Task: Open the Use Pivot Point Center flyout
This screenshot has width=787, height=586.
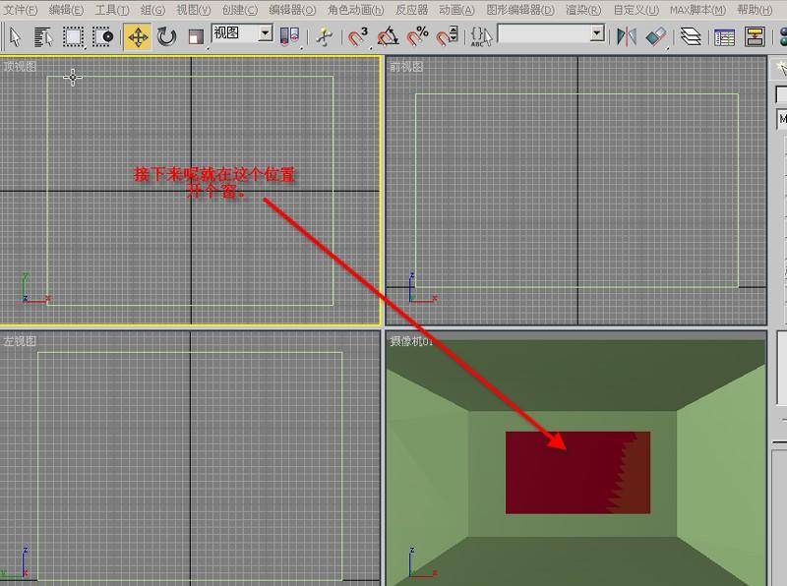Action: coord(289,37)
